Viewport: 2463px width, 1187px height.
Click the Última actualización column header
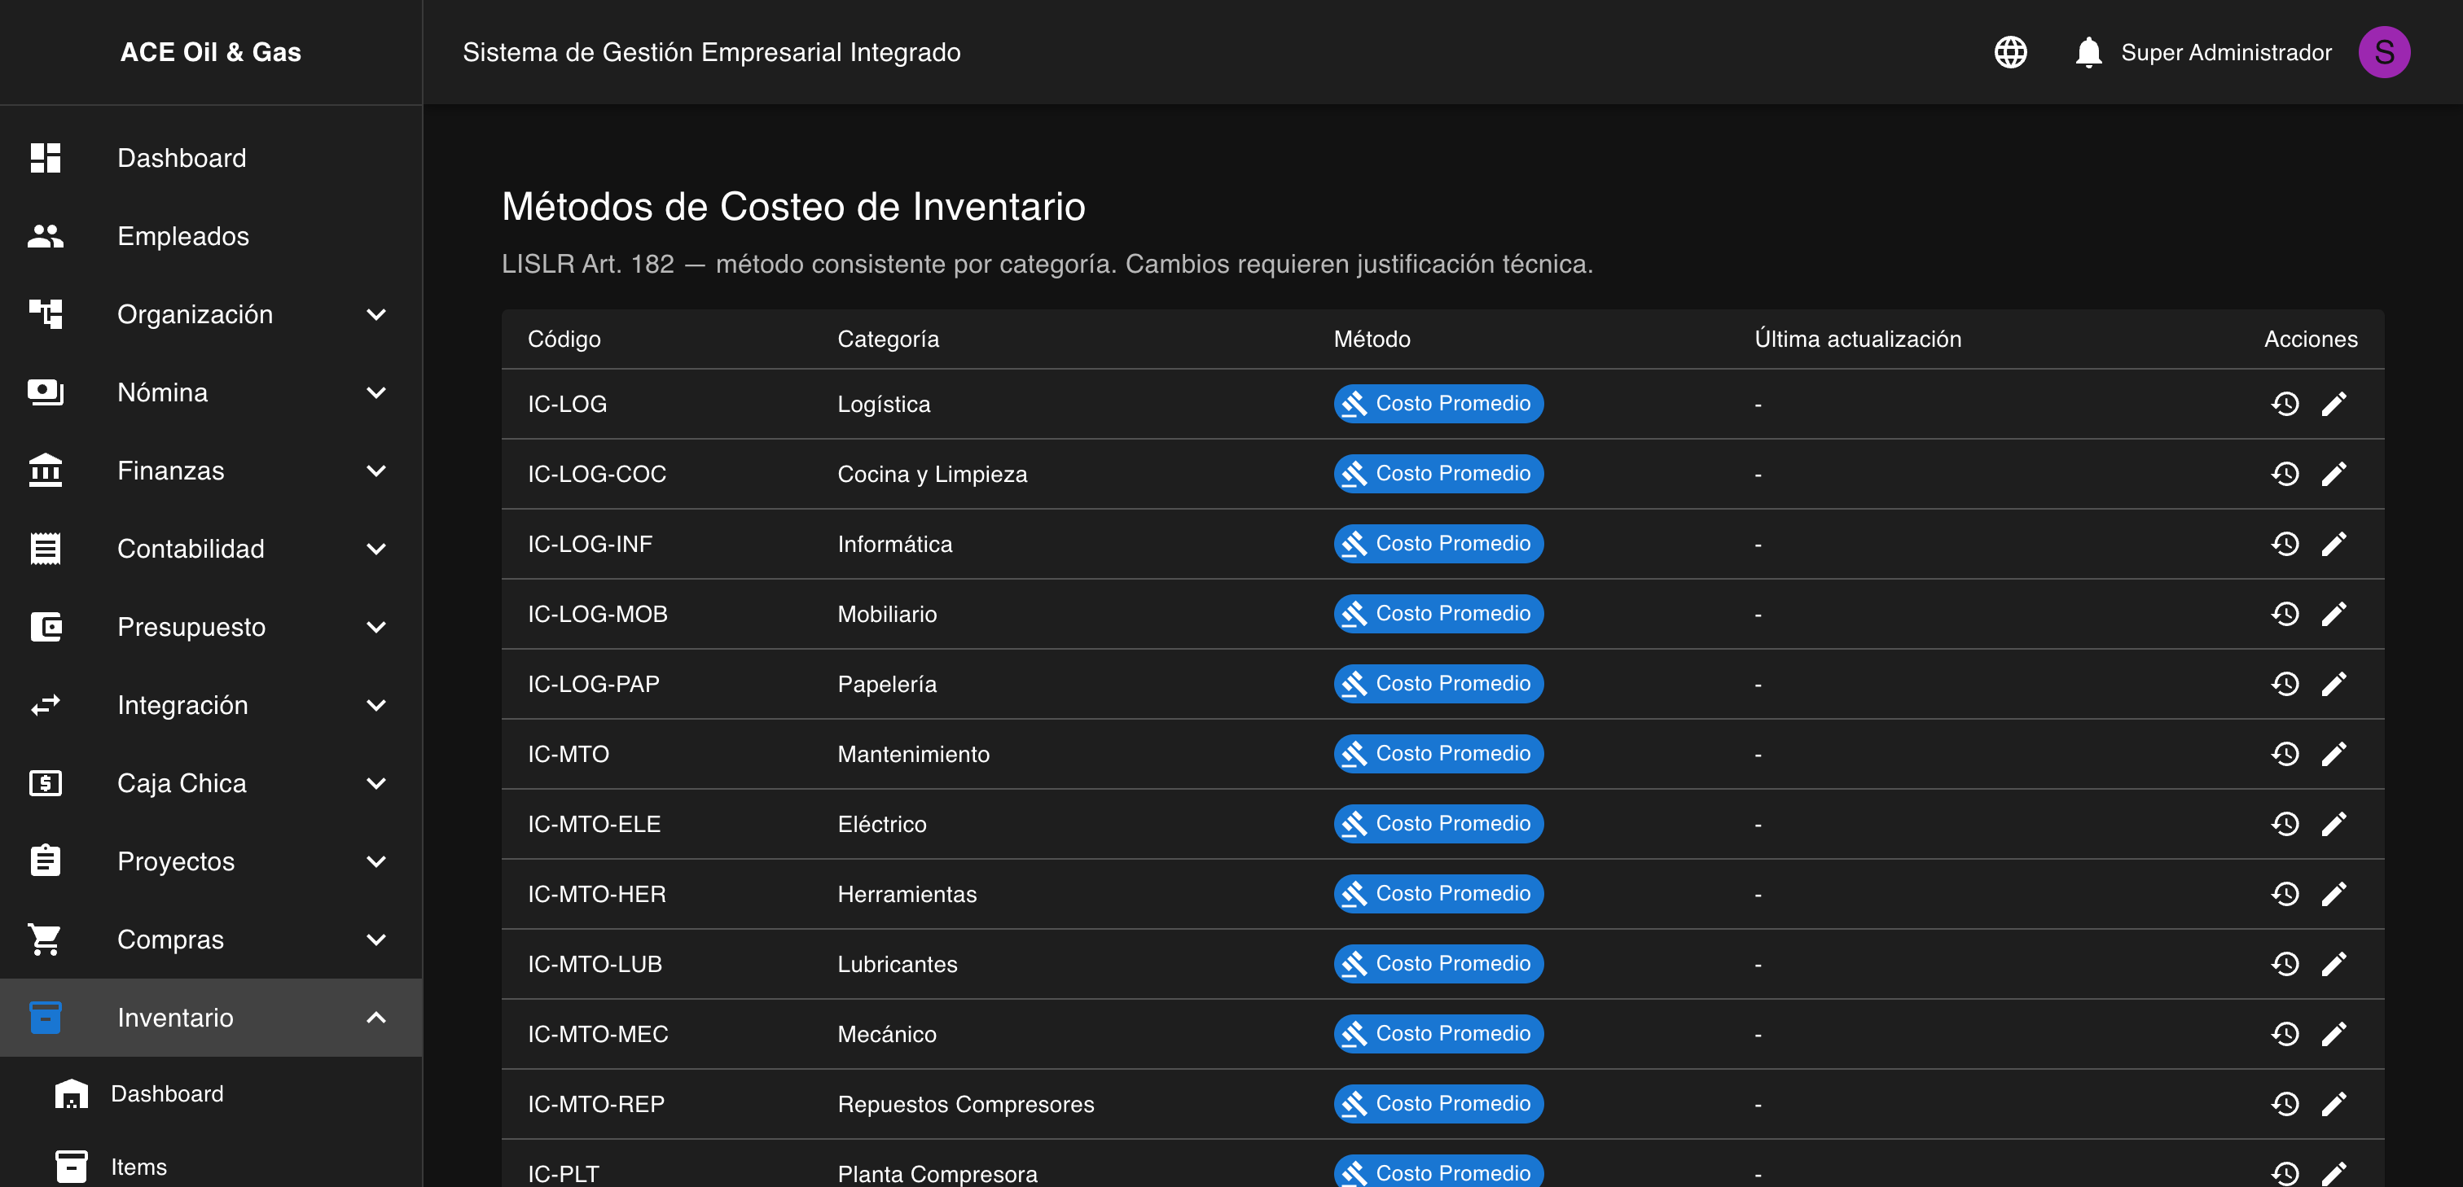point(1858,339)
